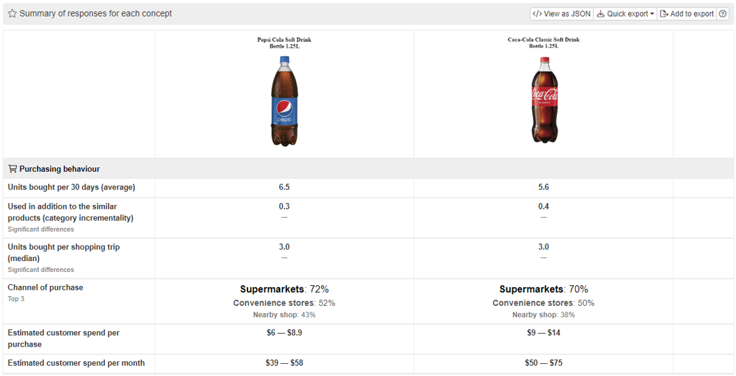The width and height of the screenshot is (736, 376).
Task: Click the Channel of purchase row label
Action: 45,287
